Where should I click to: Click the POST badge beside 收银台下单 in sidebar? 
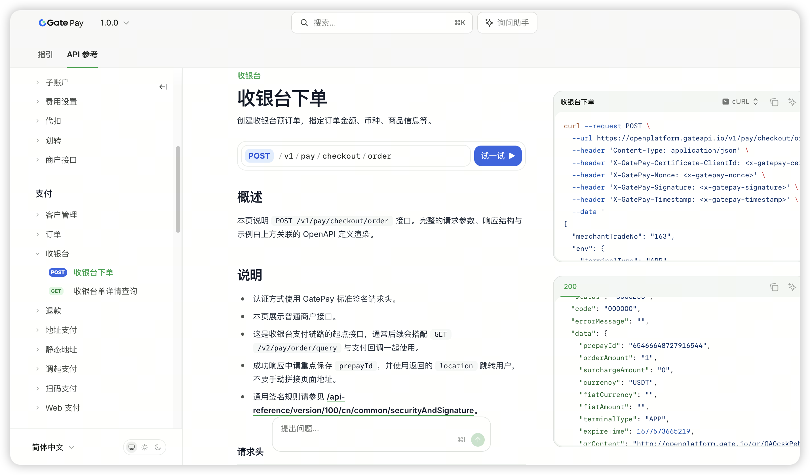(58, 272)
